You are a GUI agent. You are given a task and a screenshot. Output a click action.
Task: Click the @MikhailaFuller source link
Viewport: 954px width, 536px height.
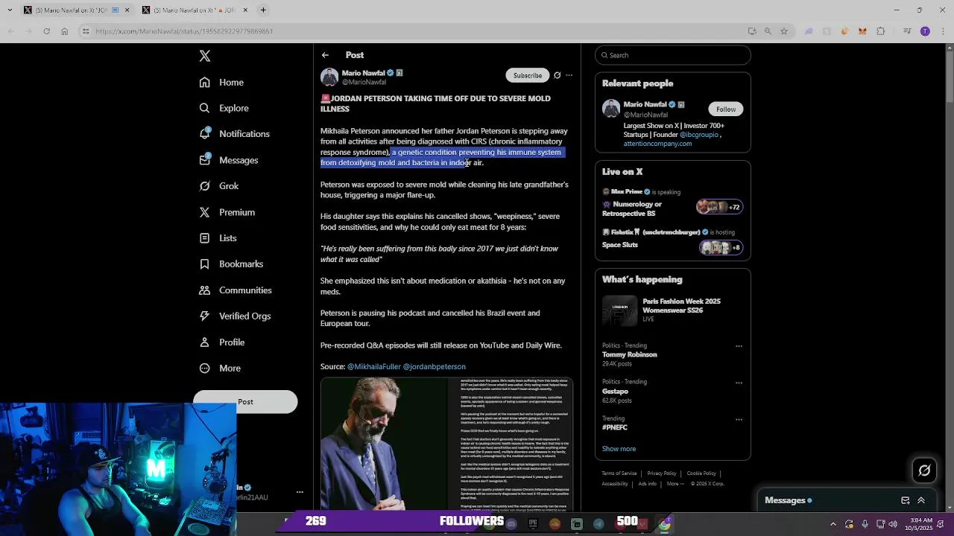click(374, 366)
